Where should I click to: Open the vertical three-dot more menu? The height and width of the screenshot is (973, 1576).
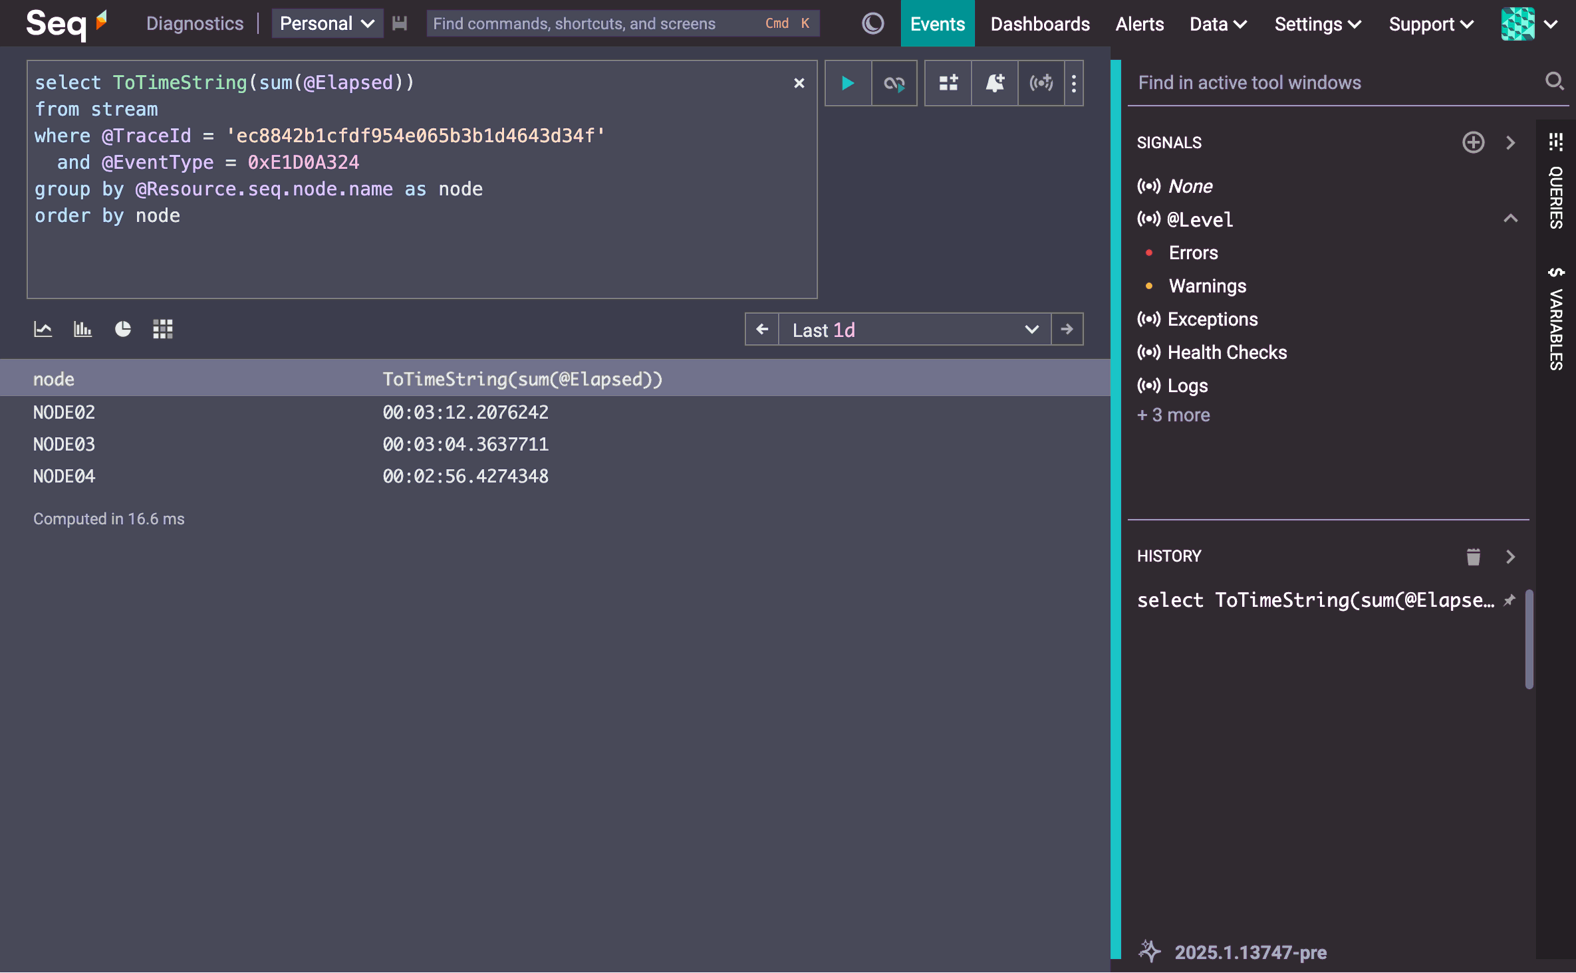[x=1074, y=83]
